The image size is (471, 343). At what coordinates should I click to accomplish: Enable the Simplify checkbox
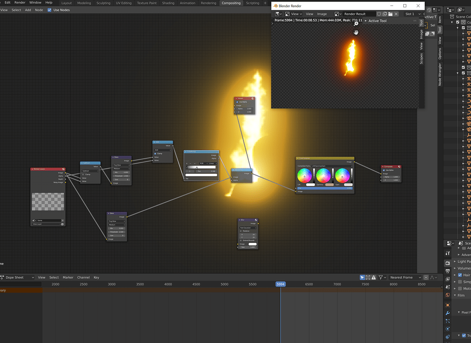tap(460, 282)
